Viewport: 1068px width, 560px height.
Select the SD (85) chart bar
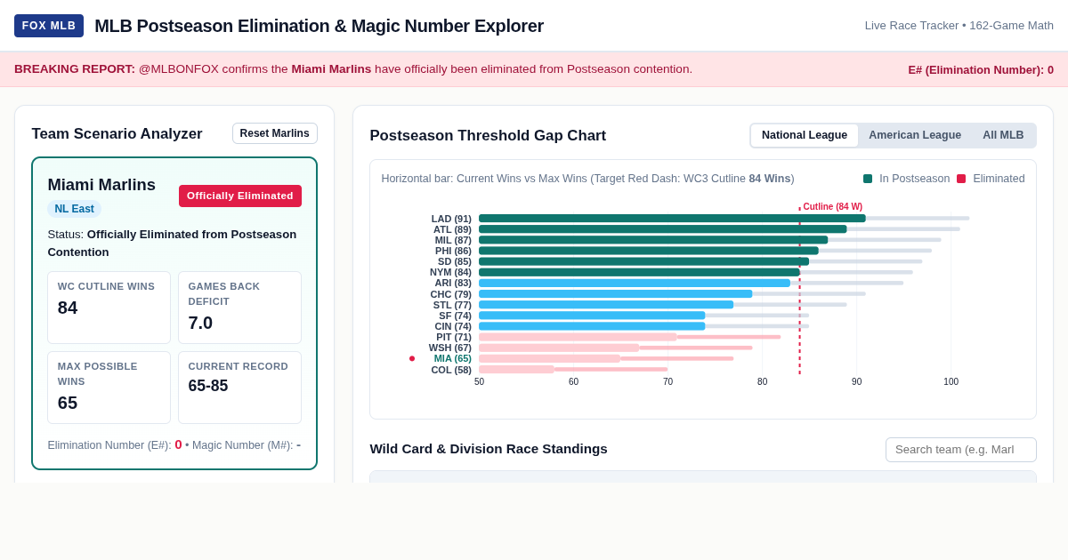643,261
